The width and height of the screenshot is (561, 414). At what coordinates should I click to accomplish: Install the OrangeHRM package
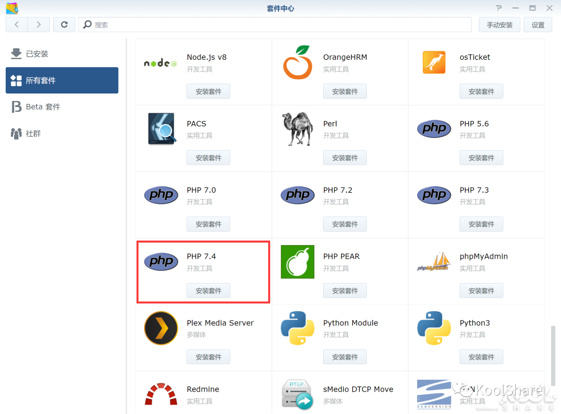(x=345, y=91)
